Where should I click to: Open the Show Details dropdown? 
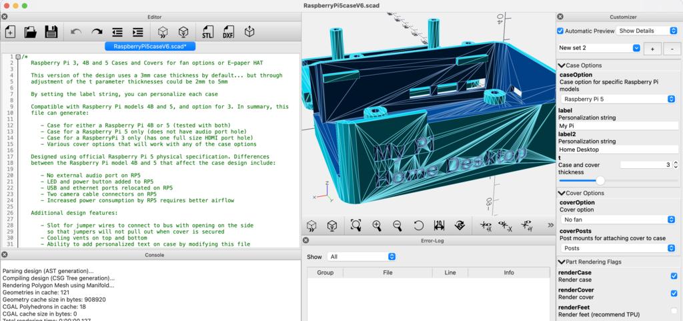[x=647, y=31]
